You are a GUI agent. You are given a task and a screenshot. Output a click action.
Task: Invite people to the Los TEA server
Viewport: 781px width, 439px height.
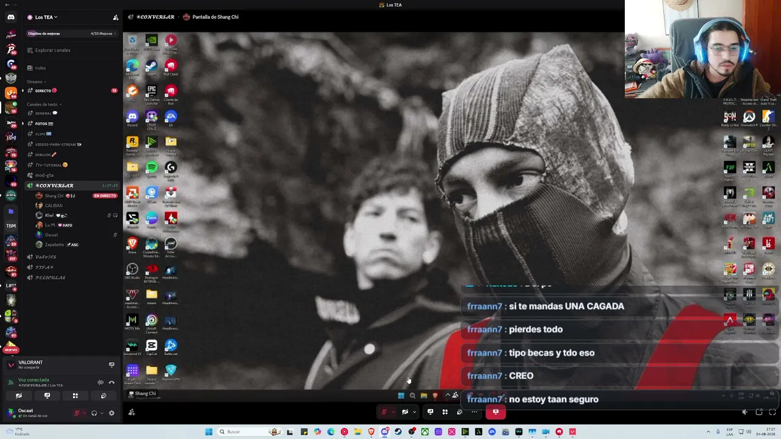115,17
